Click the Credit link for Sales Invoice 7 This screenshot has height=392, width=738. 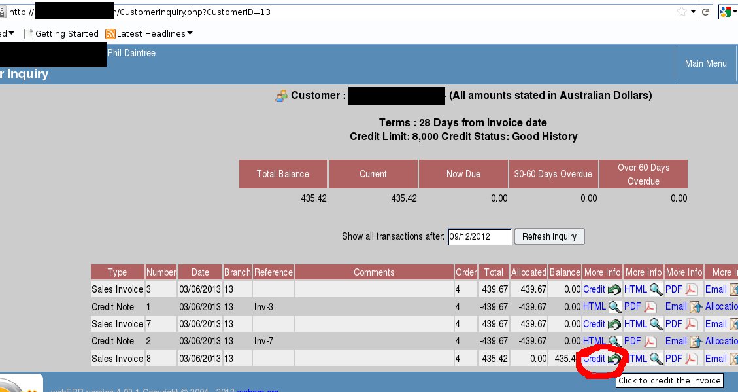pyautogui.click(x=594, y=324)
